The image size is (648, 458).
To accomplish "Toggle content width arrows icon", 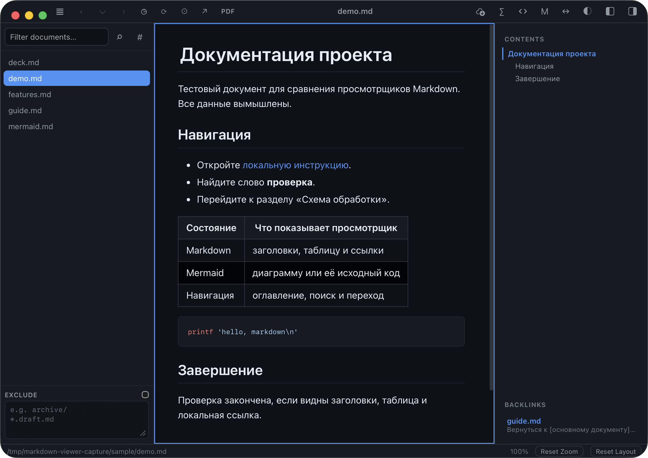I will (566, 11).
